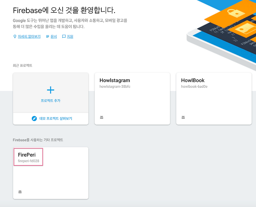Click the document lines icon beside 문서

[48, 36]
